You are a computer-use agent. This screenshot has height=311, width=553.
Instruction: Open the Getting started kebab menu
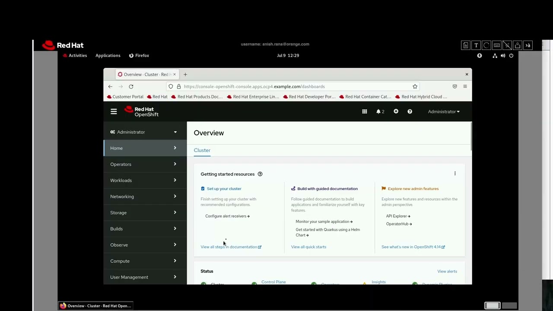click(455, 174)
